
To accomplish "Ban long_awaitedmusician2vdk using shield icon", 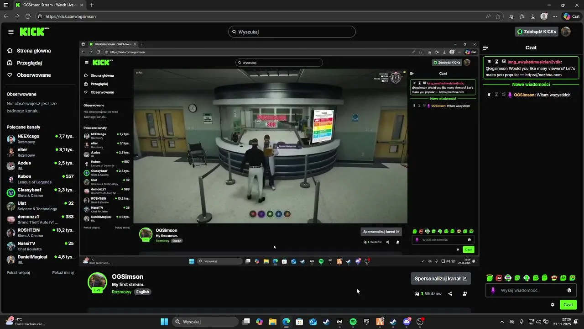I will [x=504, y=62].
